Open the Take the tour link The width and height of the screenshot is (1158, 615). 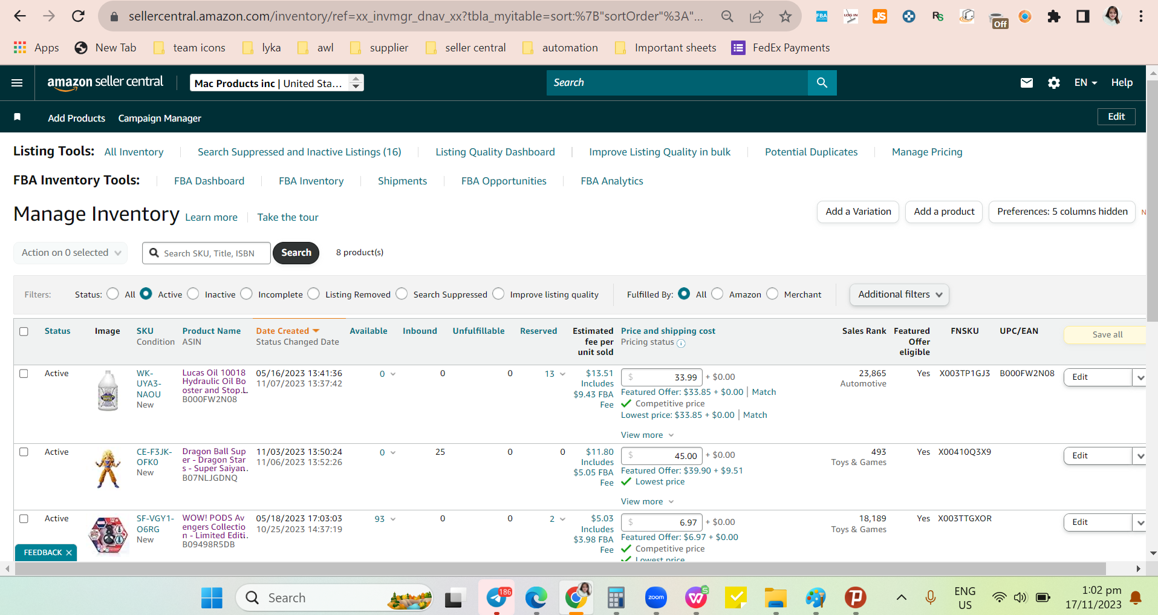[288, 217]
